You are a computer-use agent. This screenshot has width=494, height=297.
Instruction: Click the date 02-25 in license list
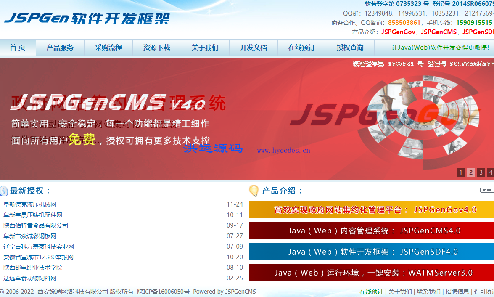coord(235,278)
